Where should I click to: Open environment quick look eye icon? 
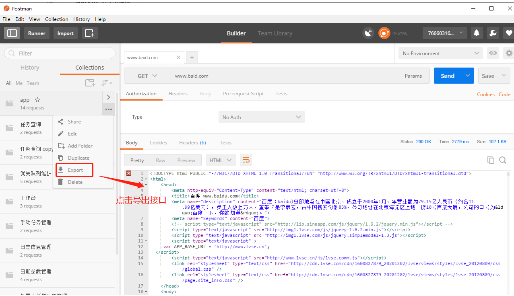492,53
